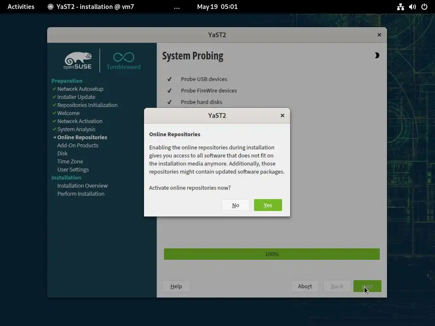Select Installation Overview step
The image size is (435, 326).
click(82, 186)
